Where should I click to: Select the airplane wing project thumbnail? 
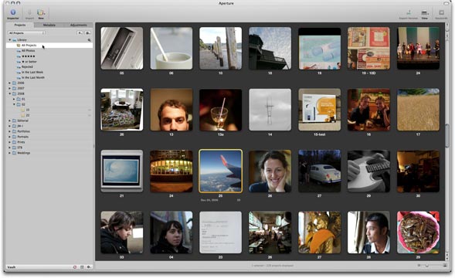220,171
